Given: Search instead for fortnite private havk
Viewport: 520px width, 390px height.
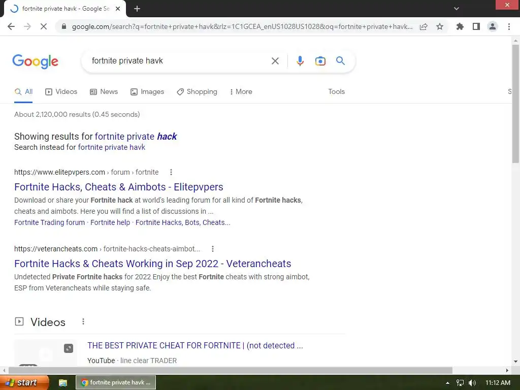Looking at the screenshot, I should coord(111,147).
